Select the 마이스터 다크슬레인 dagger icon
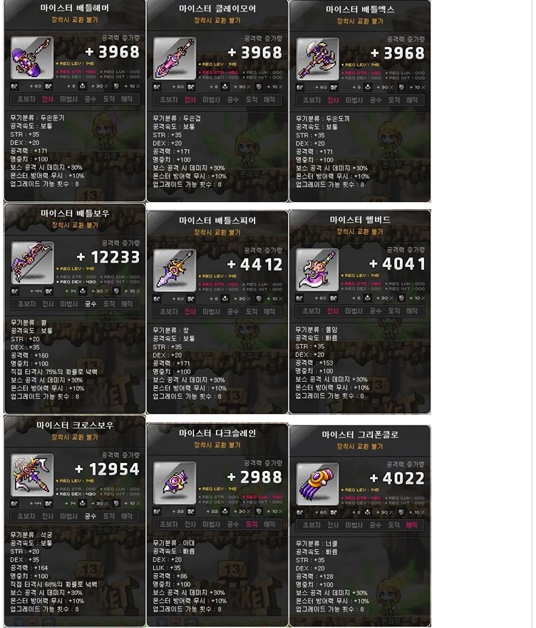The image size is (536, 628). coord(175,483)
